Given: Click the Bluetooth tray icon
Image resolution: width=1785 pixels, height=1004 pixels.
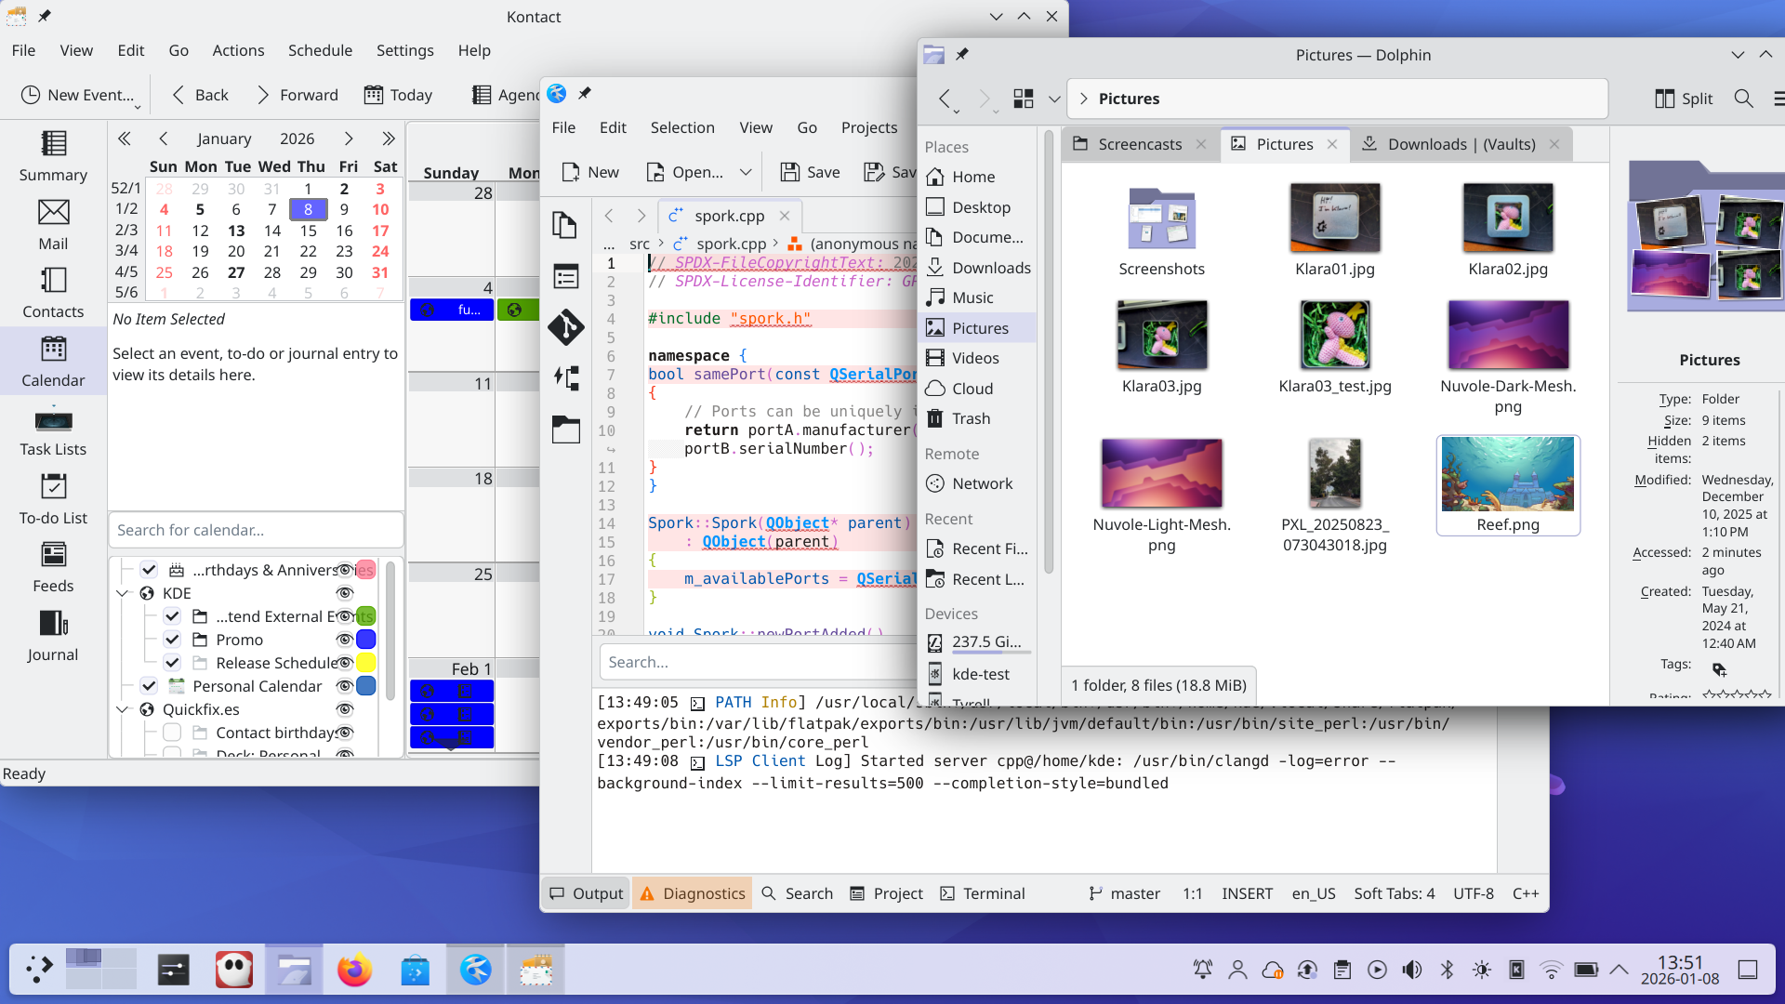Looking at the screenshot, I should pos(1447,971).
